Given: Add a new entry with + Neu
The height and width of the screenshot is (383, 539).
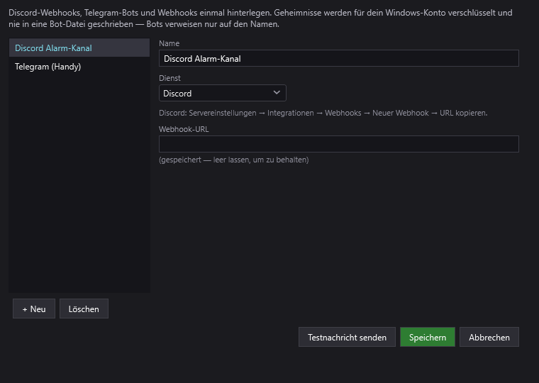Looking at the screenshot, I should [x=34, y=309].
